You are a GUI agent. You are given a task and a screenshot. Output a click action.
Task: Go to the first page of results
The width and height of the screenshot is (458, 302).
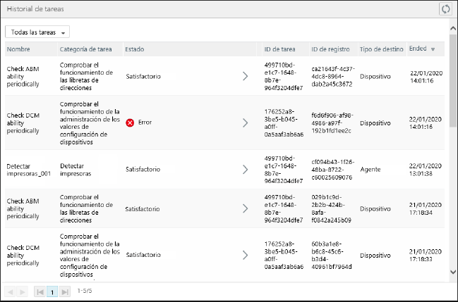(x=40, y=291)
